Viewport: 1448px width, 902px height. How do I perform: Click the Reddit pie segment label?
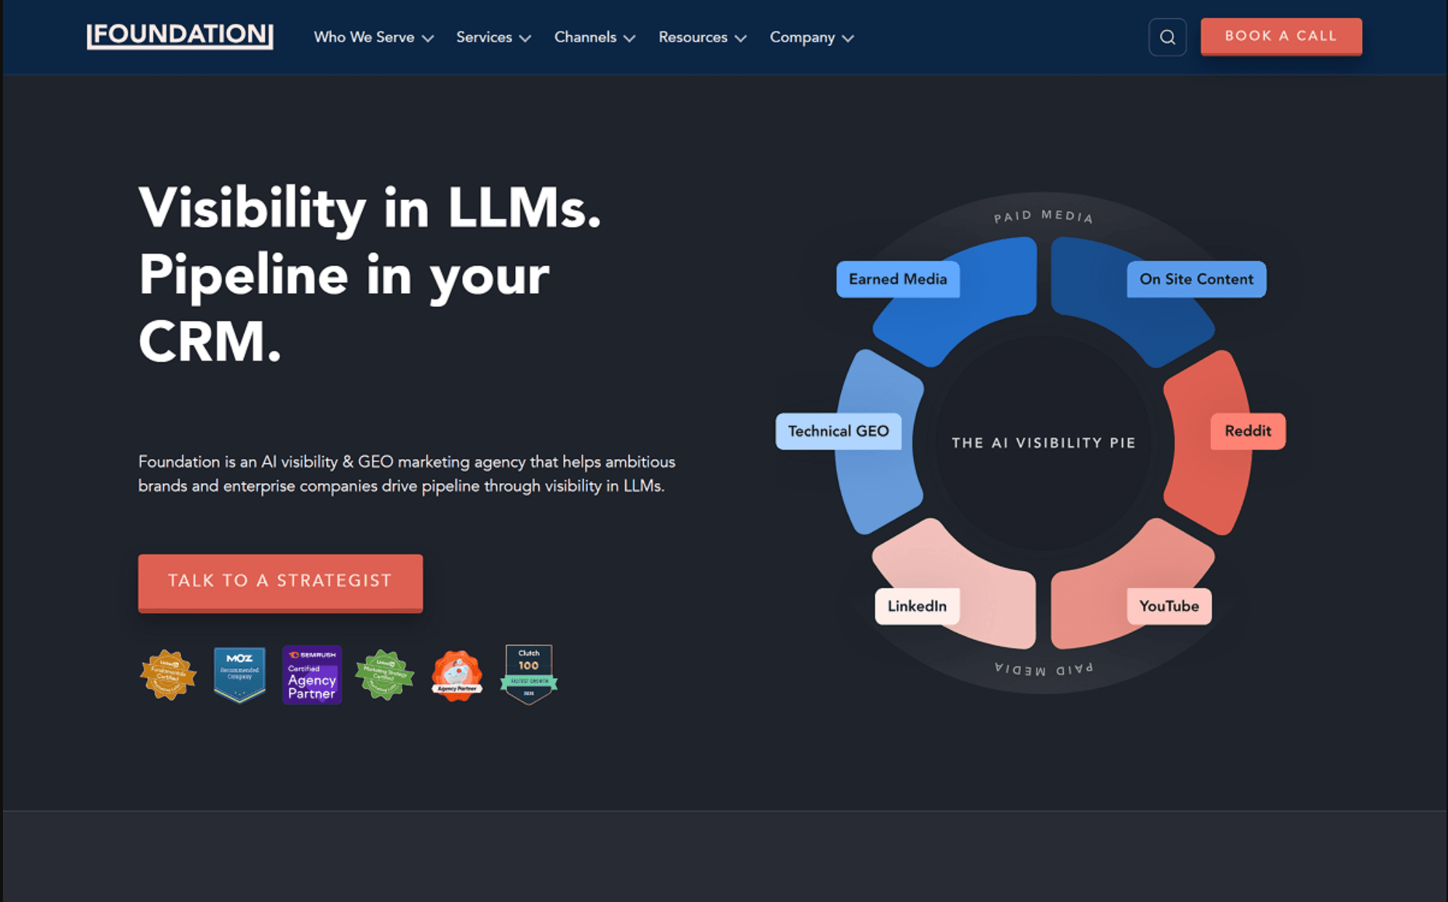point(1248,431)
